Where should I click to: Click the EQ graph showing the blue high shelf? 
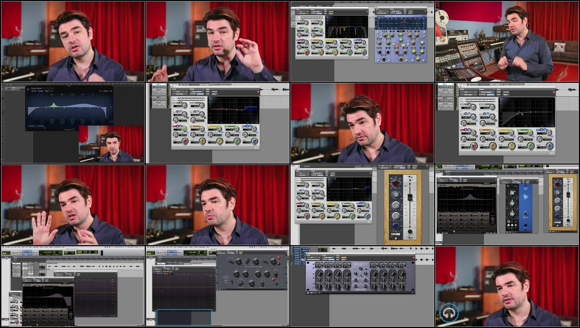click(x=233, y=110)
